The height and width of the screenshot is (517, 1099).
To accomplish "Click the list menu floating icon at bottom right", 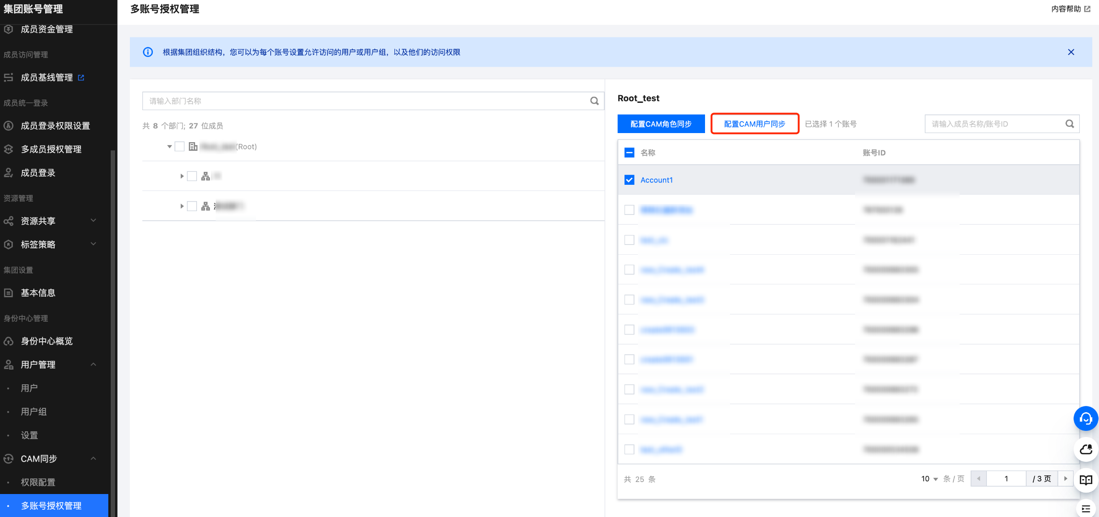I will (x=1086, y=508).
